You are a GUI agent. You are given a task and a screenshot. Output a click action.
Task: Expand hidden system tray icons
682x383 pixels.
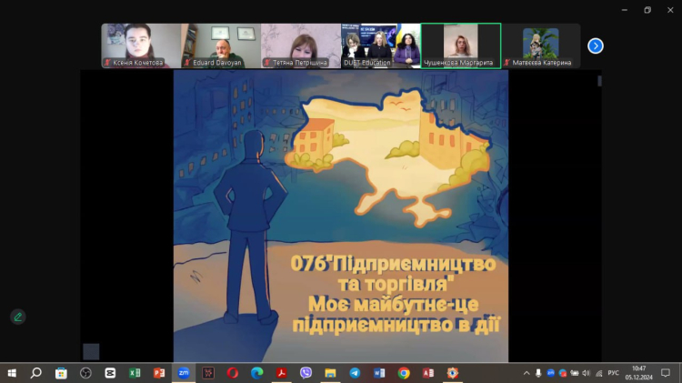527,373
